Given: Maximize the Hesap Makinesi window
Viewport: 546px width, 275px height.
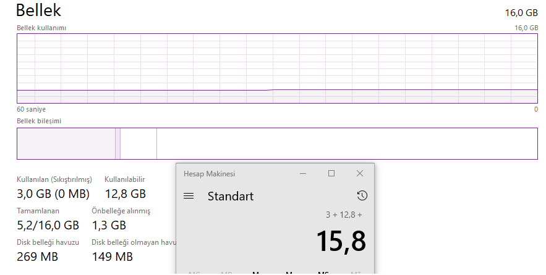Looking at the screenshot, I should coord(331,174).
